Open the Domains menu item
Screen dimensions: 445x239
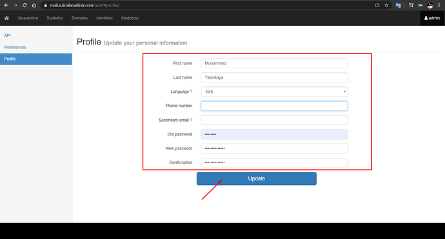tap(79, 18)
